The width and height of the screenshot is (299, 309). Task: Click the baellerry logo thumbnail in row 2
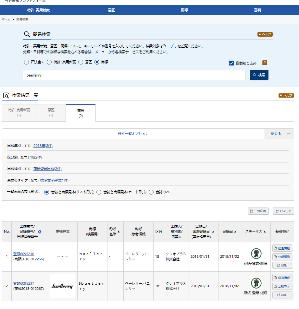[62, 286]
